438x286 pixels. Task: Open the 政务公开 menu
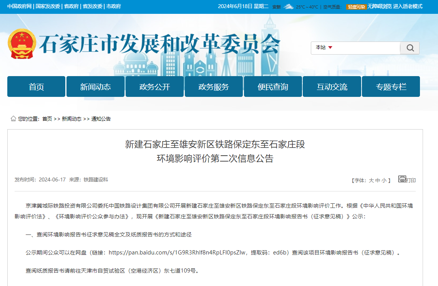(x=154, y=86)
